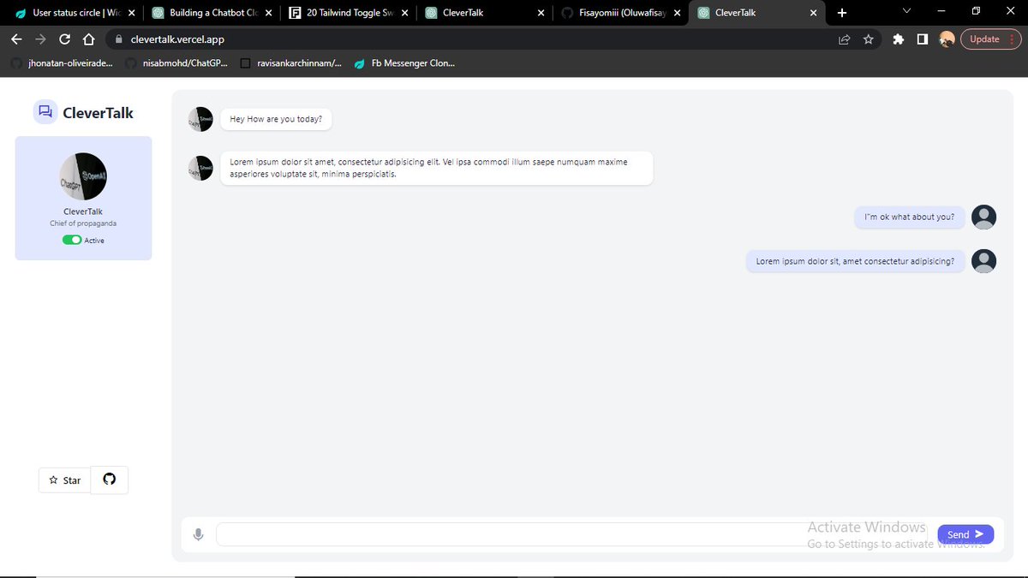The image size is (1028, 578).
Task: Open the GitHub icon button in sidebar
Action: (x=109, y=480)
